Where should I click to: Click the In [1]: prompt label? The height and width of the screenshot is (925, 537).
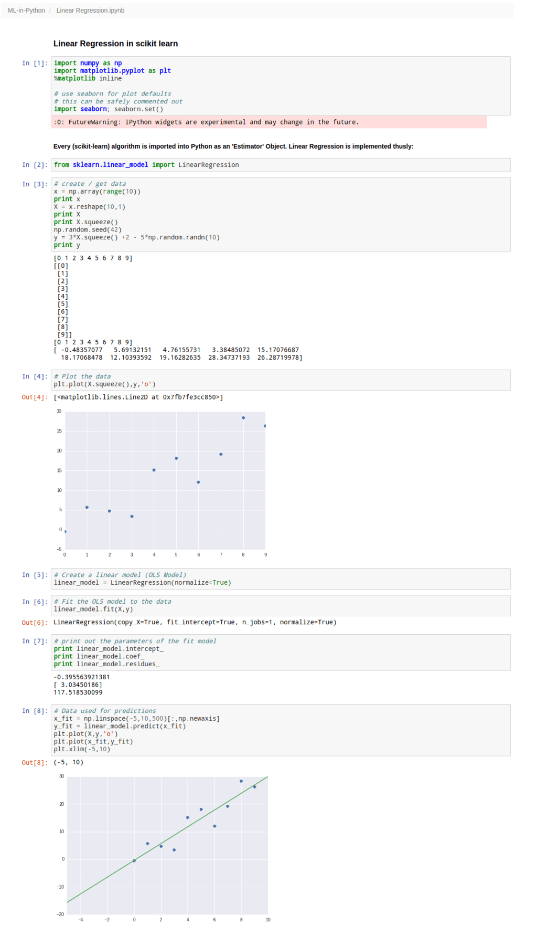[x=35, y=63]
